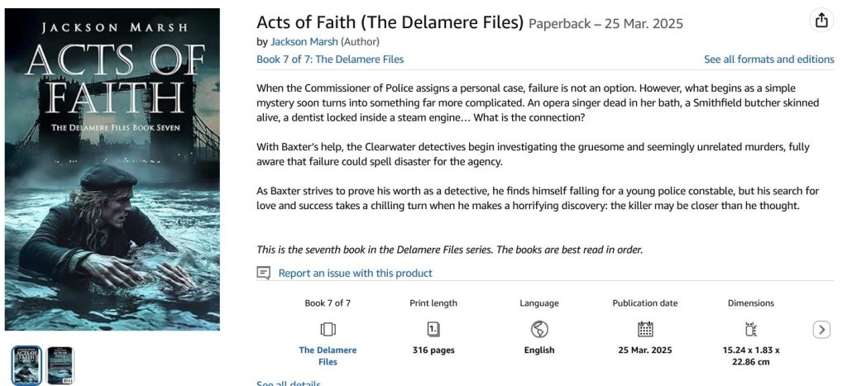This screenshot has width=847, height=386.
Task: Click the publication date calendar icon
Action: coord(645,329)
